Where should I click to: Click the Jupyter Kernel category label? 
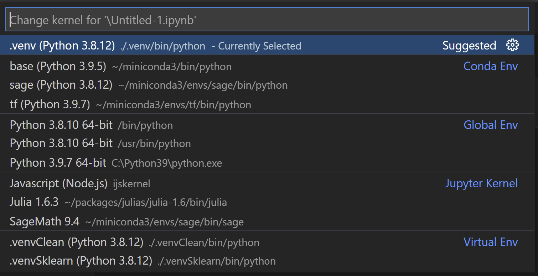coord(481,183)
